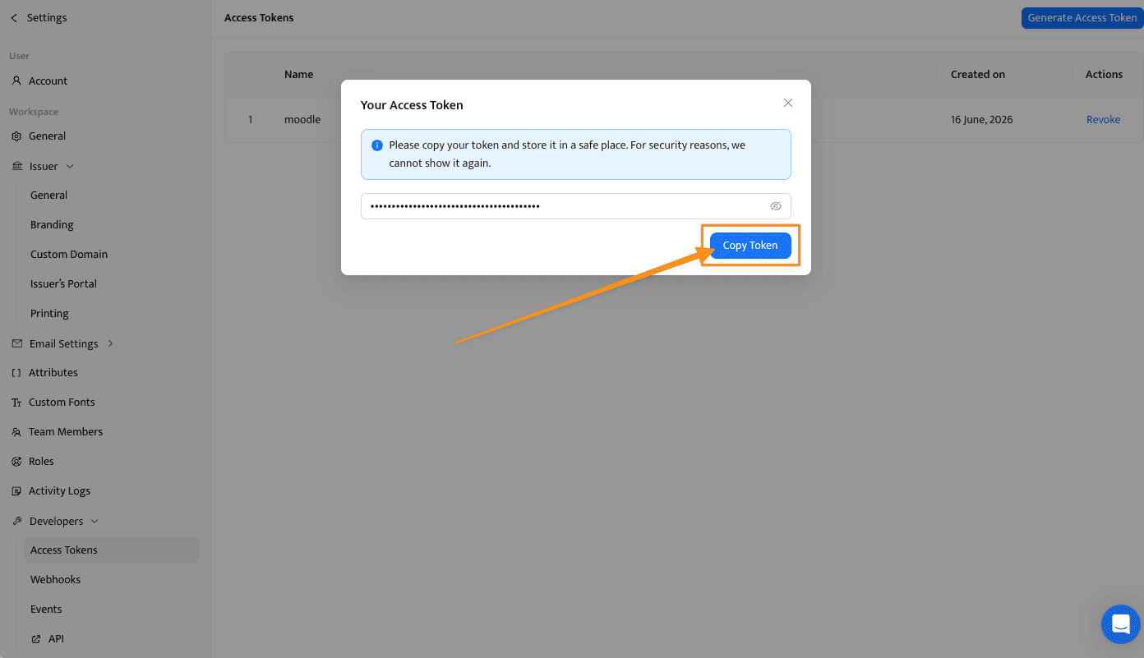Viewport: 1144px width, 658px height.
Task: Click the Email Settings envelope icon
Action: (x=17, y=343)
